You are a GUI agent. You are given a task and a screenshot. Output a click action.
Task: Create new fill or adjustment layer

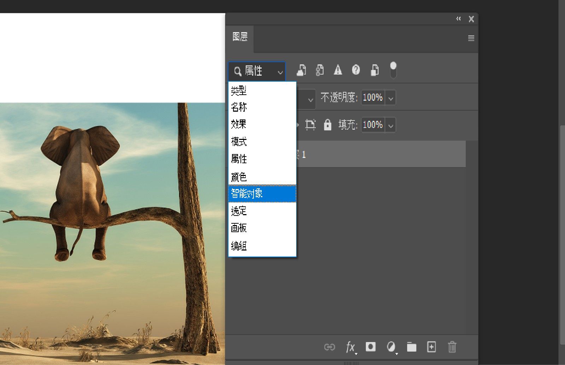pyautogui.click(x=391, y=347)
